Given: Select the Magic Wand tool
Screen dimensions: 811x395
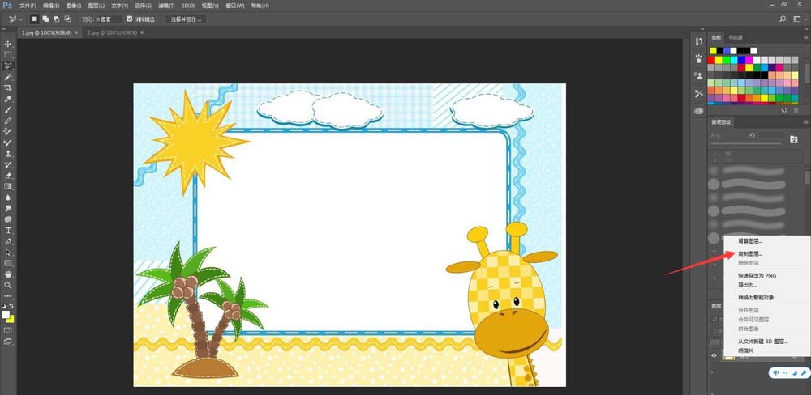Looking at the screenshot, I should click(x=8, y=77).
